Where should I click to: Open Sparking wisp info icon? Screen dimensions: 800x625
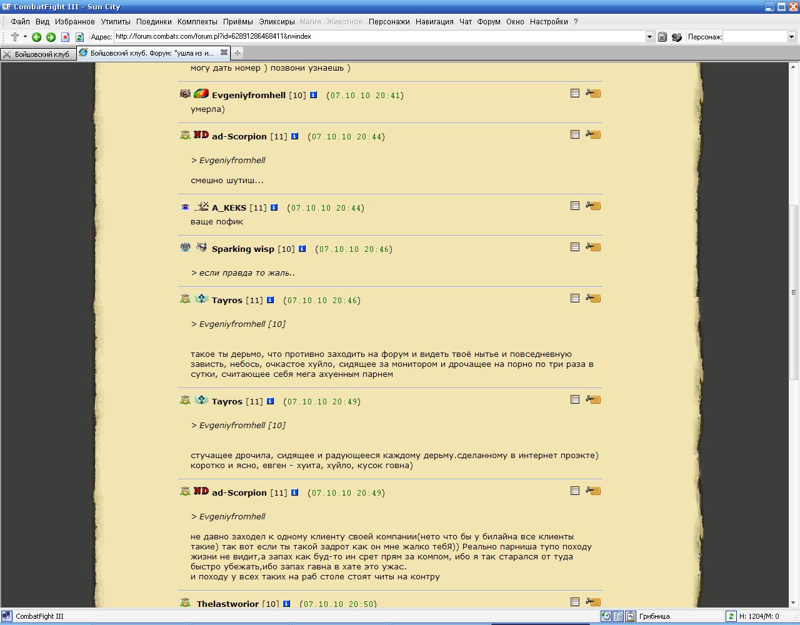(302, 249)
